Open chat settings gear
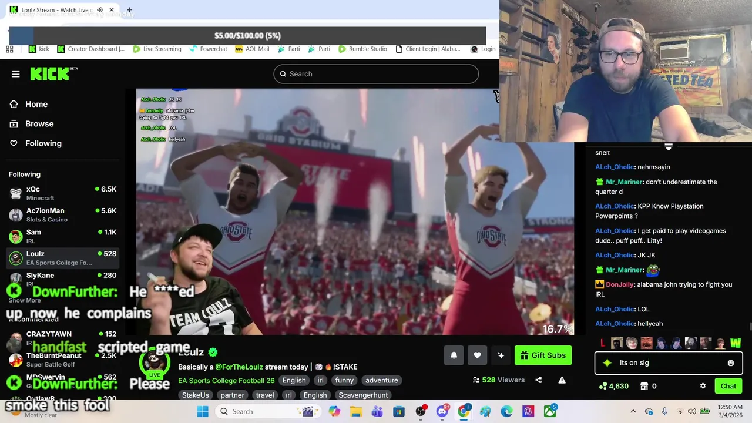The width and height of the screenshot is (752, 423). [703, 386]
